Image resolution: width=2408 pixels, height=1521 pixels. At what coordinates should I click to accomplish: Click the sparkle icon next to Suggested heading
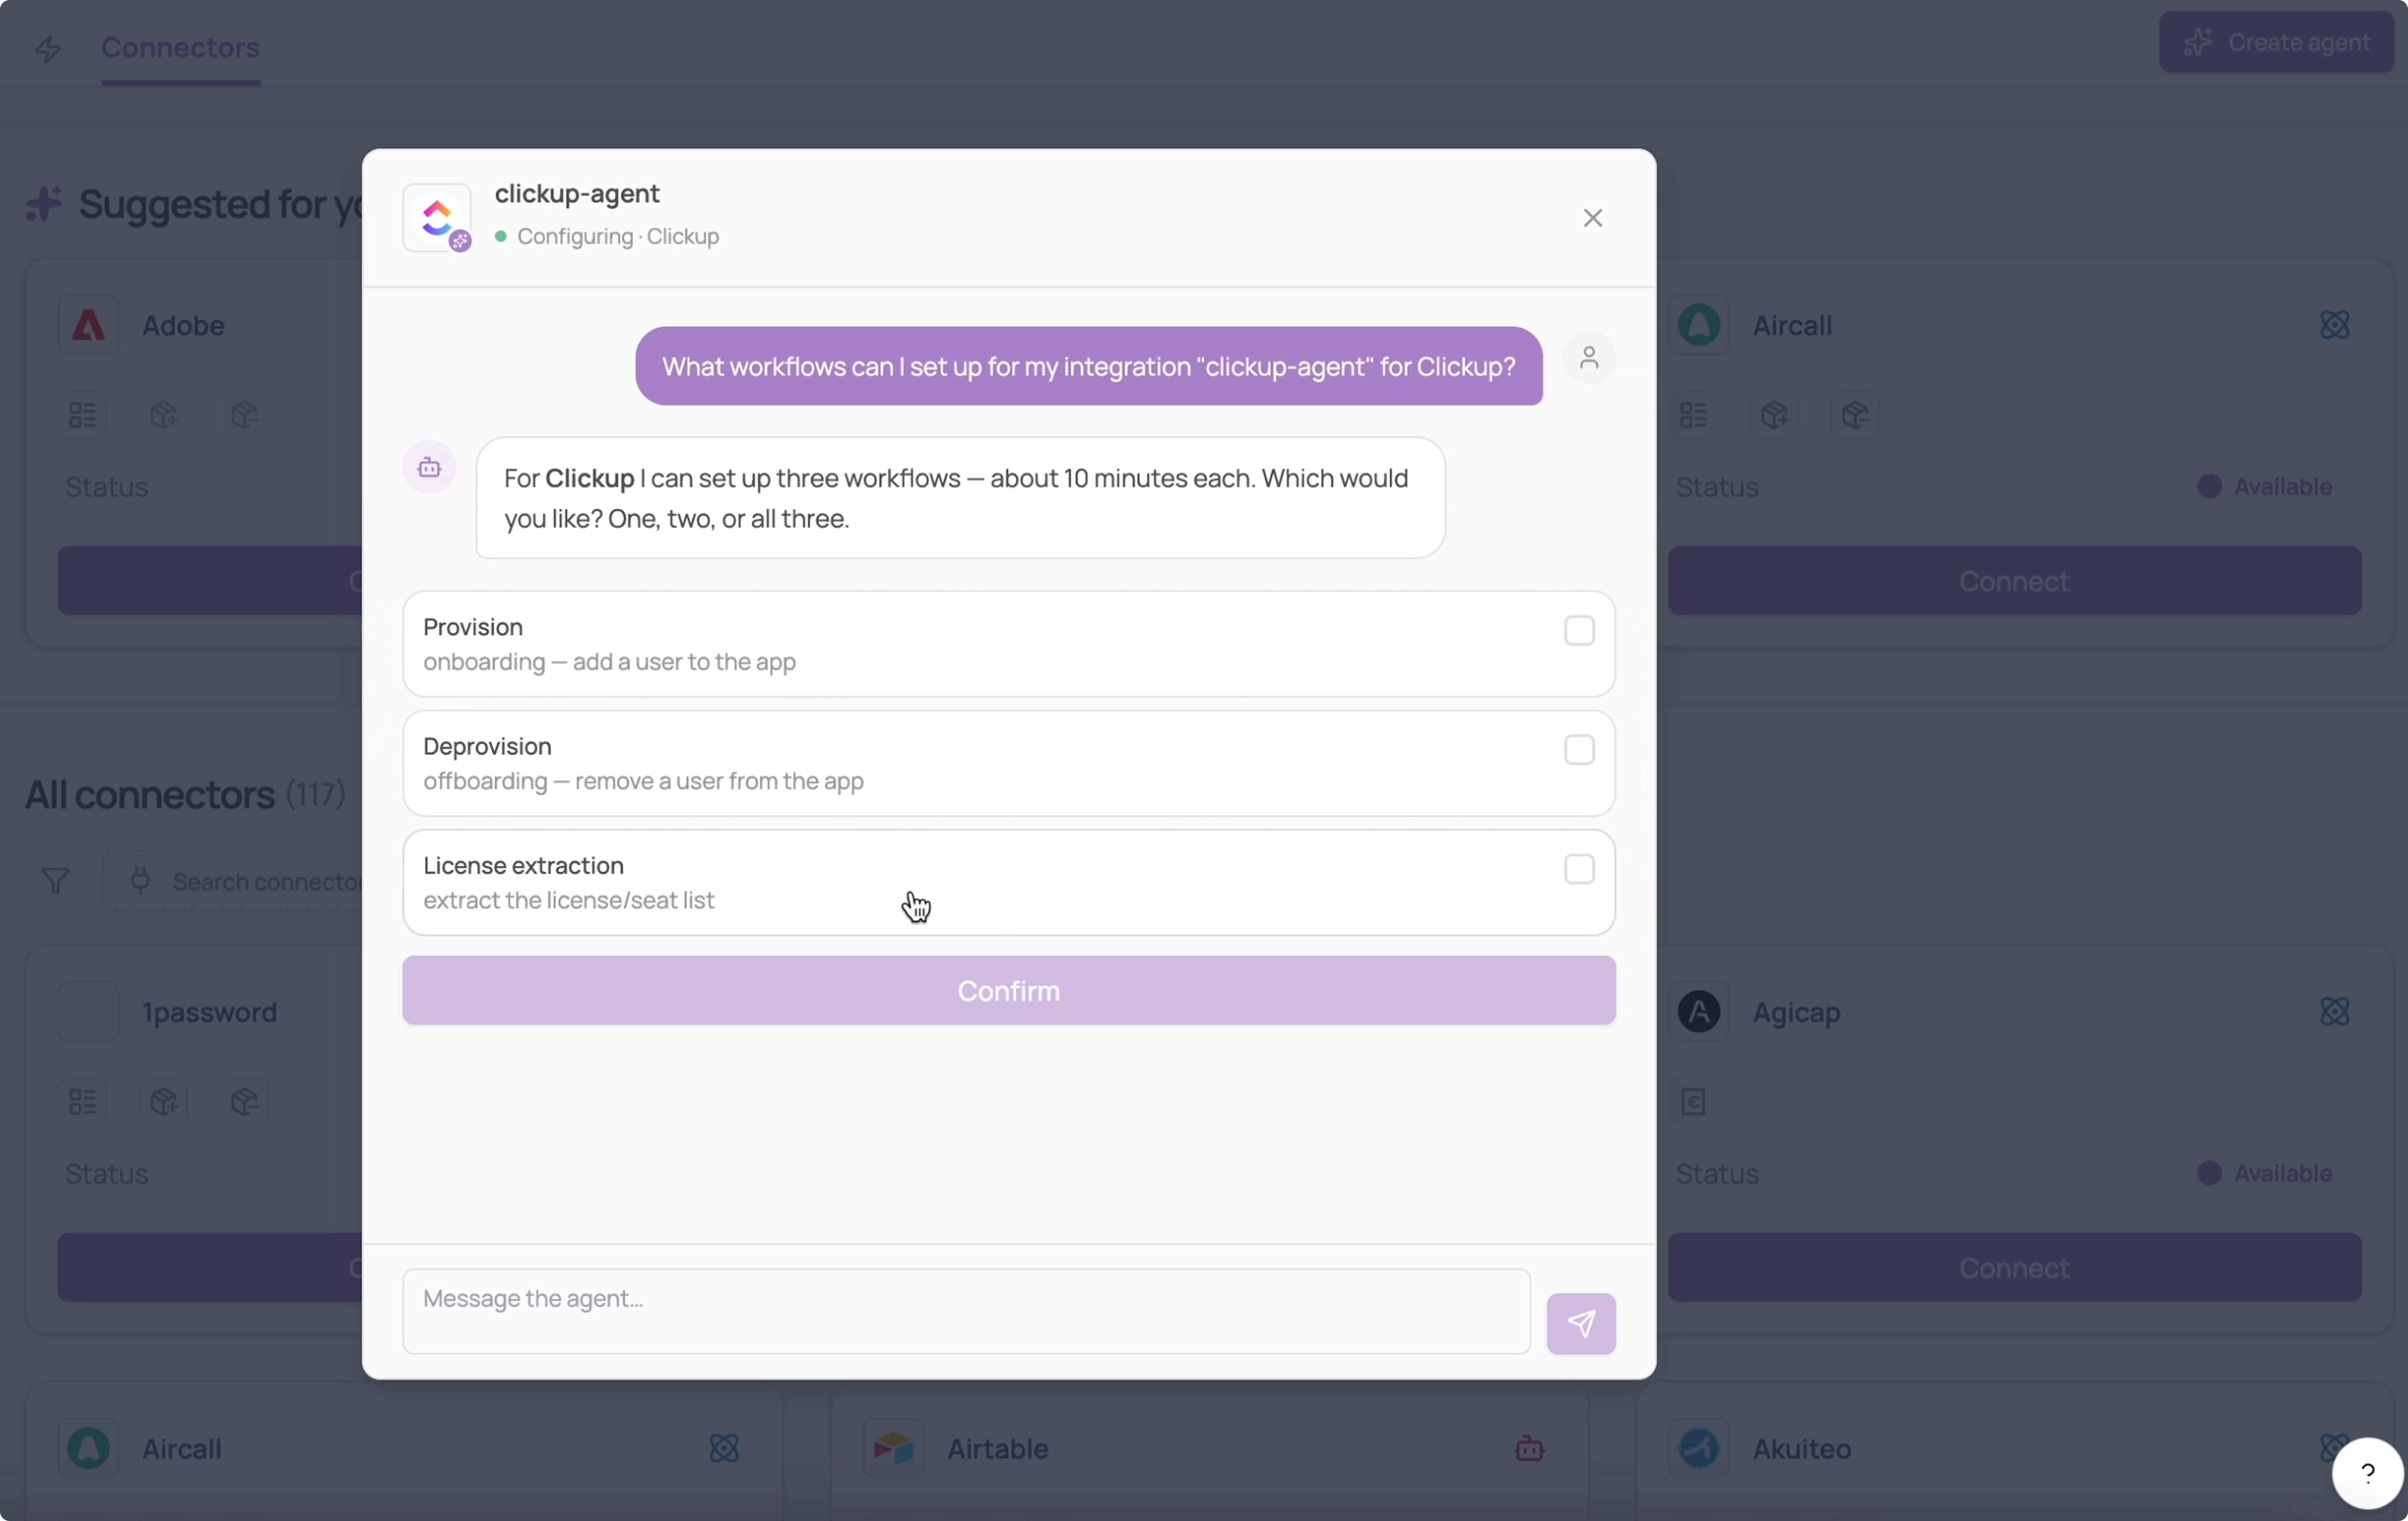[x=44, y=204]
